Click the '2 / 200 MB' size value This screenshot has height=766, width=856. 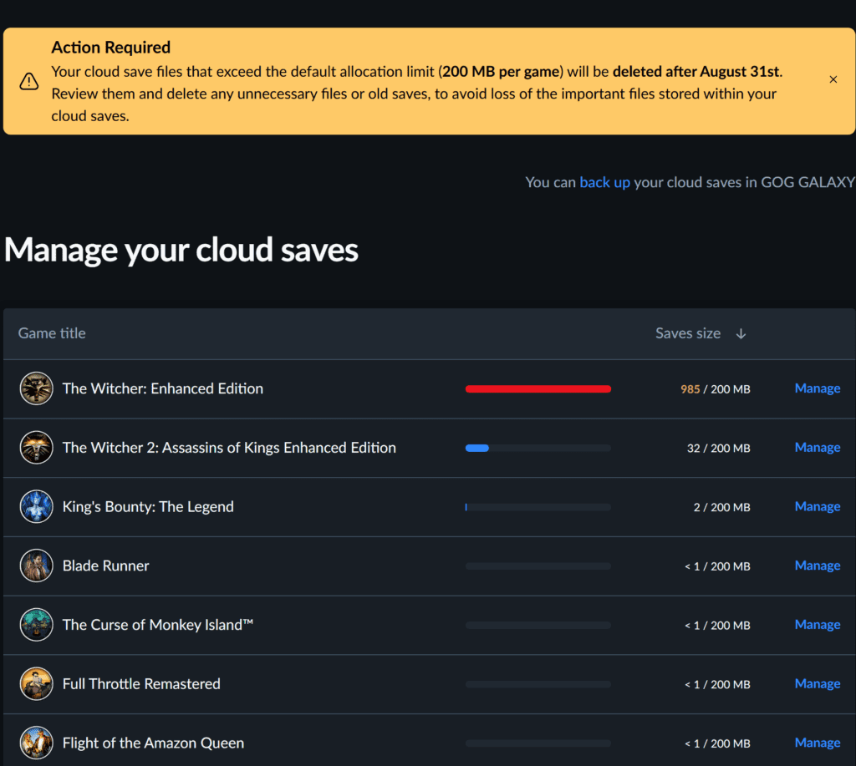(x=721, y=507)
